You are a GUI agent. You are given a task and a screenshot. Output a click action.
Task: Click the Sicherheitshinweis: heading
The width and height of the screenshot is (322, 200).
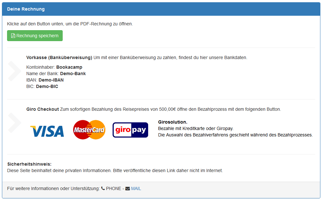tap(29, 164)
